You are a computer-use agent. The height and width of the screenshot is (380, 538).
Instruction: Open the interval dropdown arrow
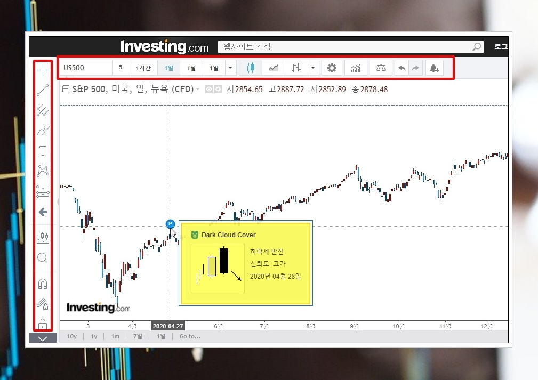click(x=230, y=68)
